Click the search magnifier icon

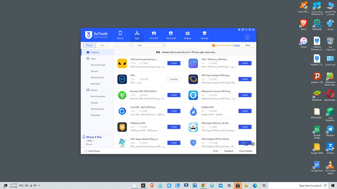pos(164,45)
